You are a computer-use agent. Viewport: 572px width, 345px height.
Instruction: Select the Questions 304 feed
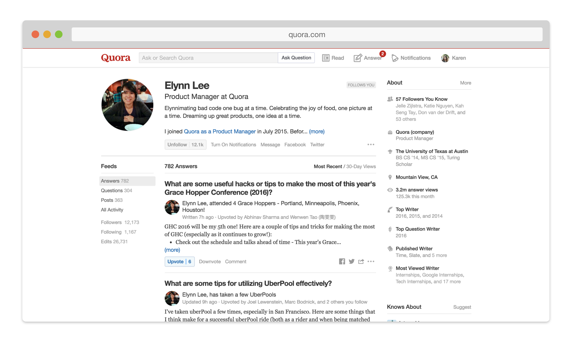[116, 191]
